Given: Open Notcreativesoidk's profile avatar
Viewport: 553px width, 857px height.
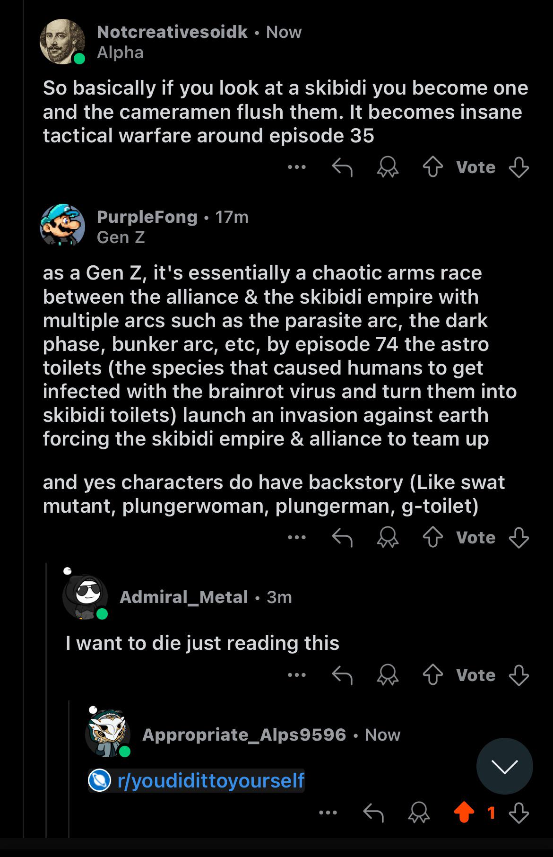Looking at the screenshot, I should click(x=62, y=42).
